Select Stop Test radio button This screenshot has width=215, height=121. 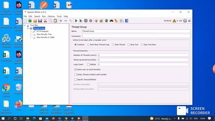point(128,45)
